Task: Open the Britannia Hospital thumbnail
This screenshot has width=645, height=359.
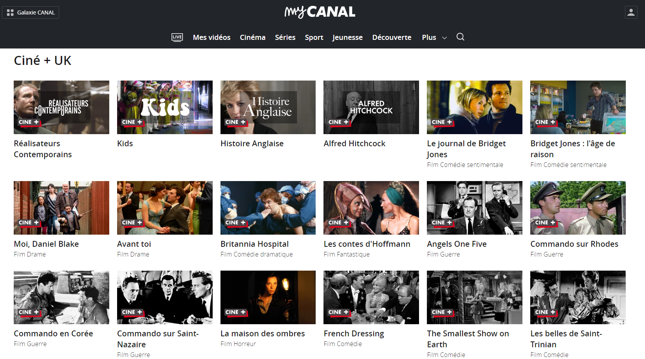Action: [268, 208]
